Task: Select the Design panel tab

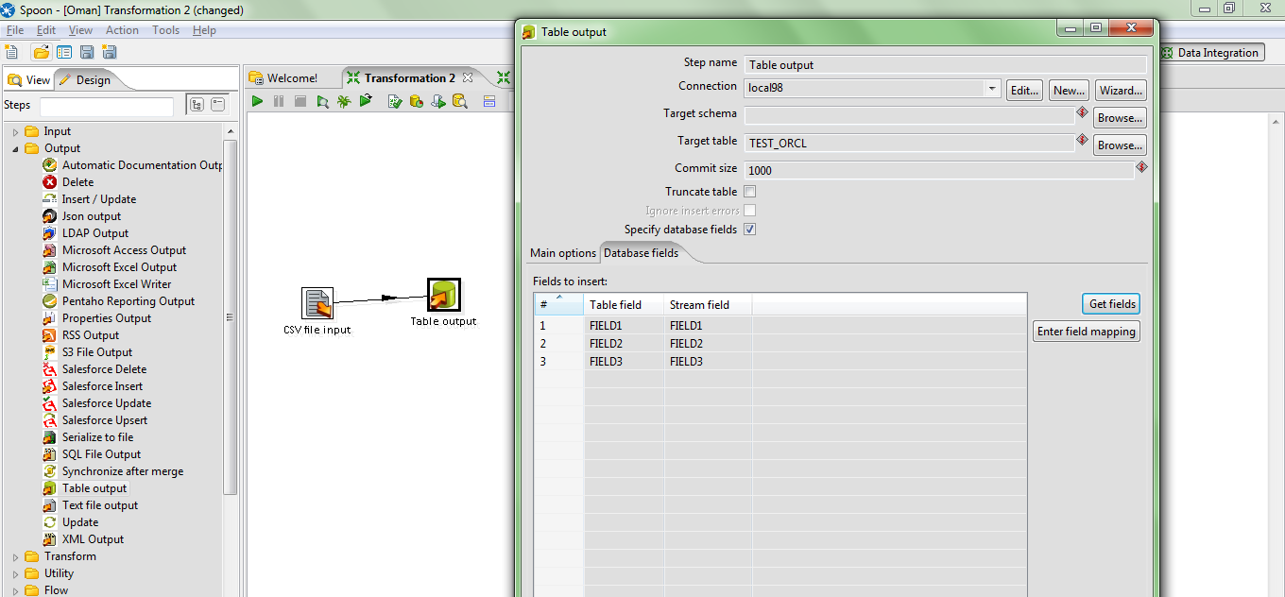Action: (85, 80)
